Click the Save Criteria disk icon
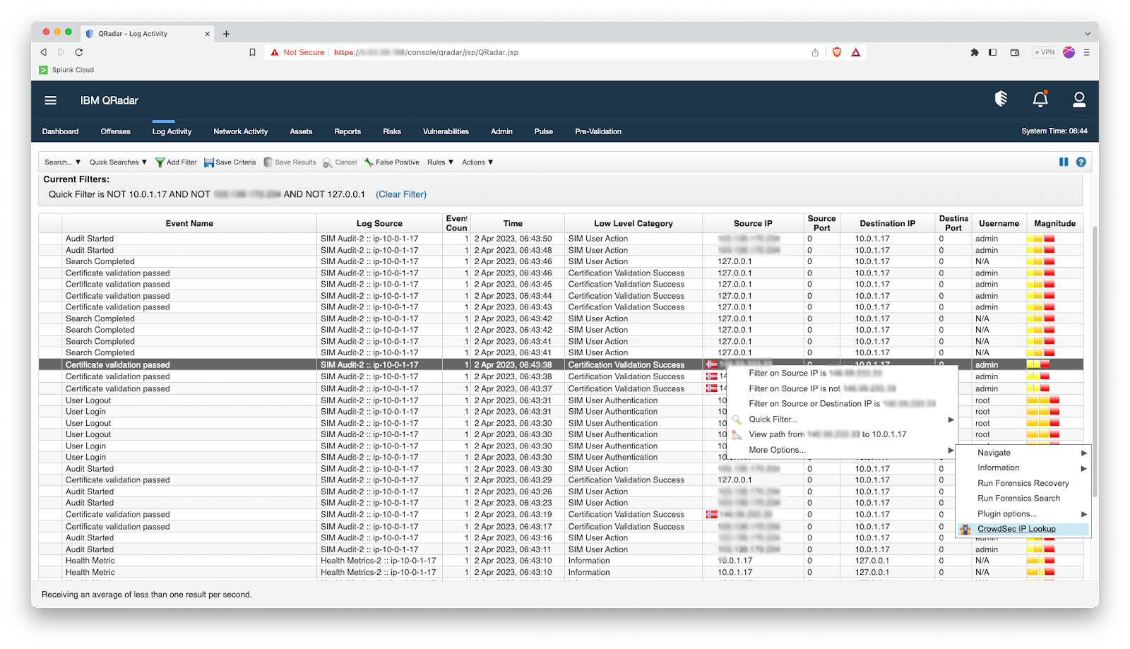 point(209,162)
